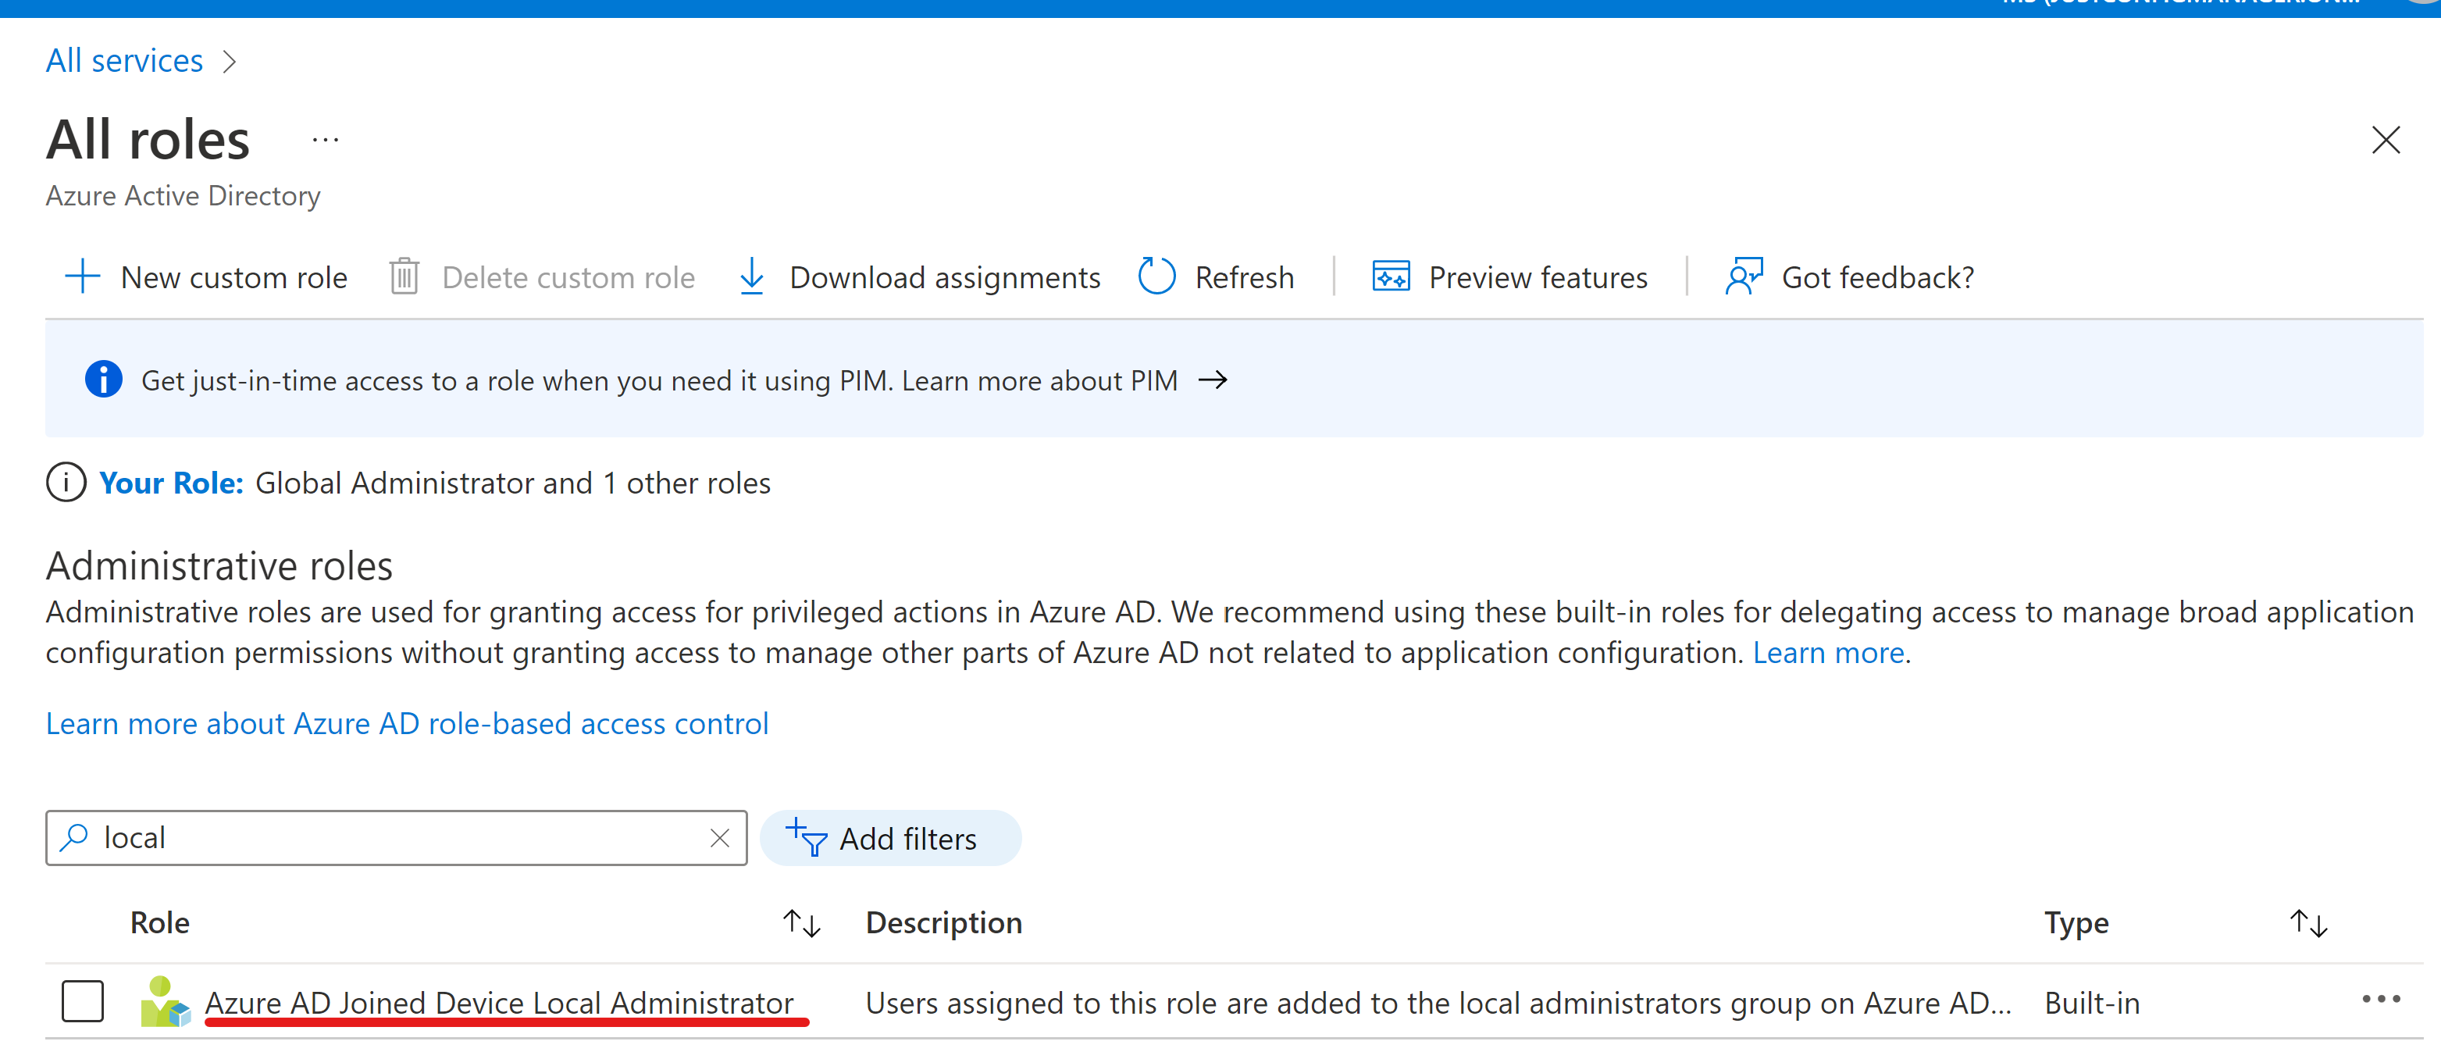Click the Refresh circular arrow icon
The image size is (2441, 1059).
pos(1156,276)
